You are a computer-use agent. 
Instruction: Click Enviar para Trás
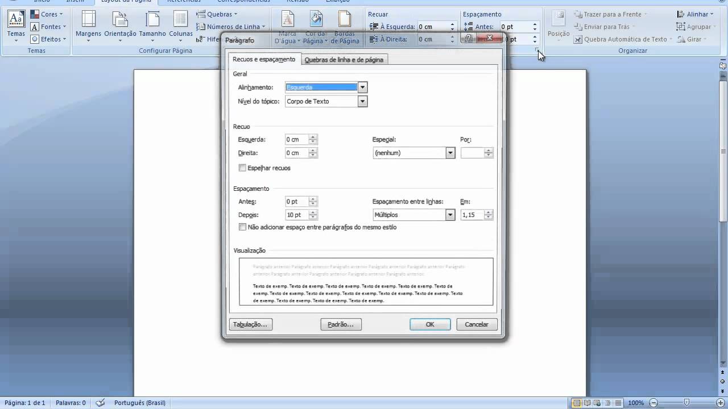click(x=604, y=27)
